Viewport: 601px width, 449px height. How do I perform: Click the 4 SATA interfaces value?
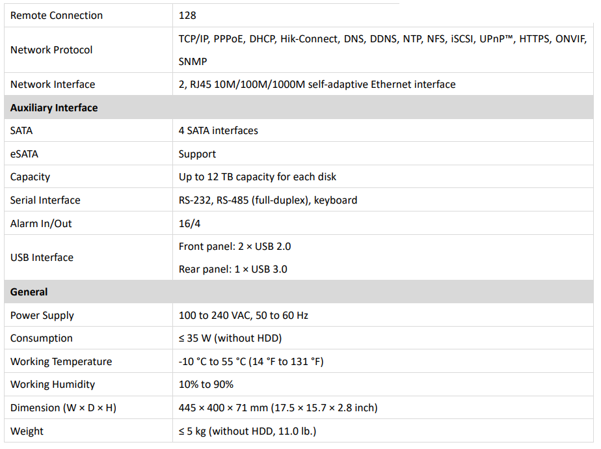point(218,130)
